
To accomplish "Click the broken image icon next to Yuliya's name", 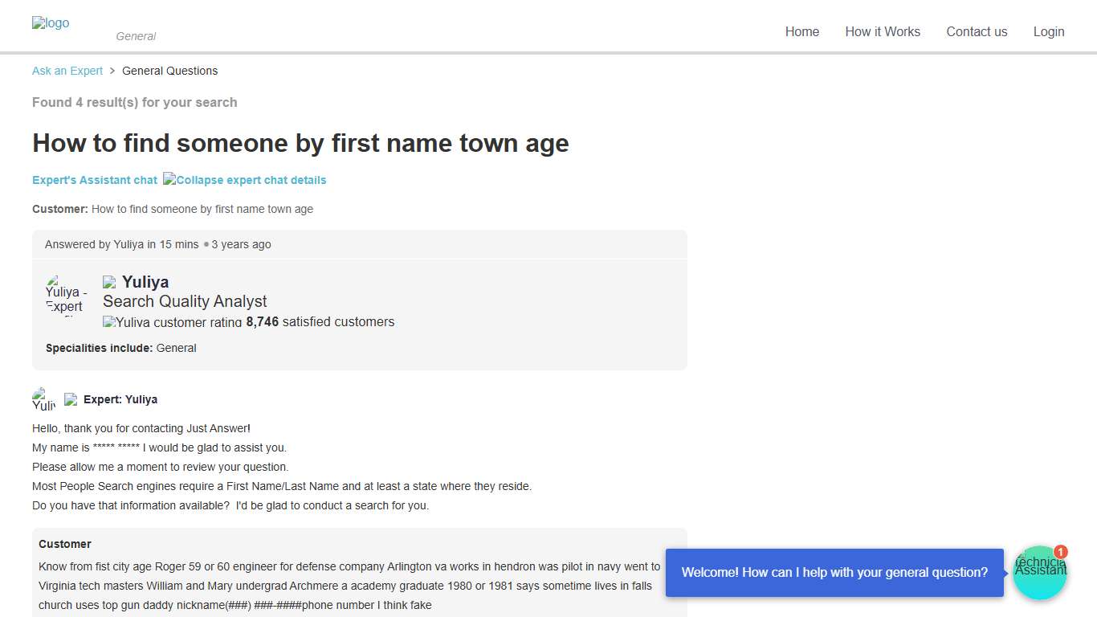I will pos(109,280).
